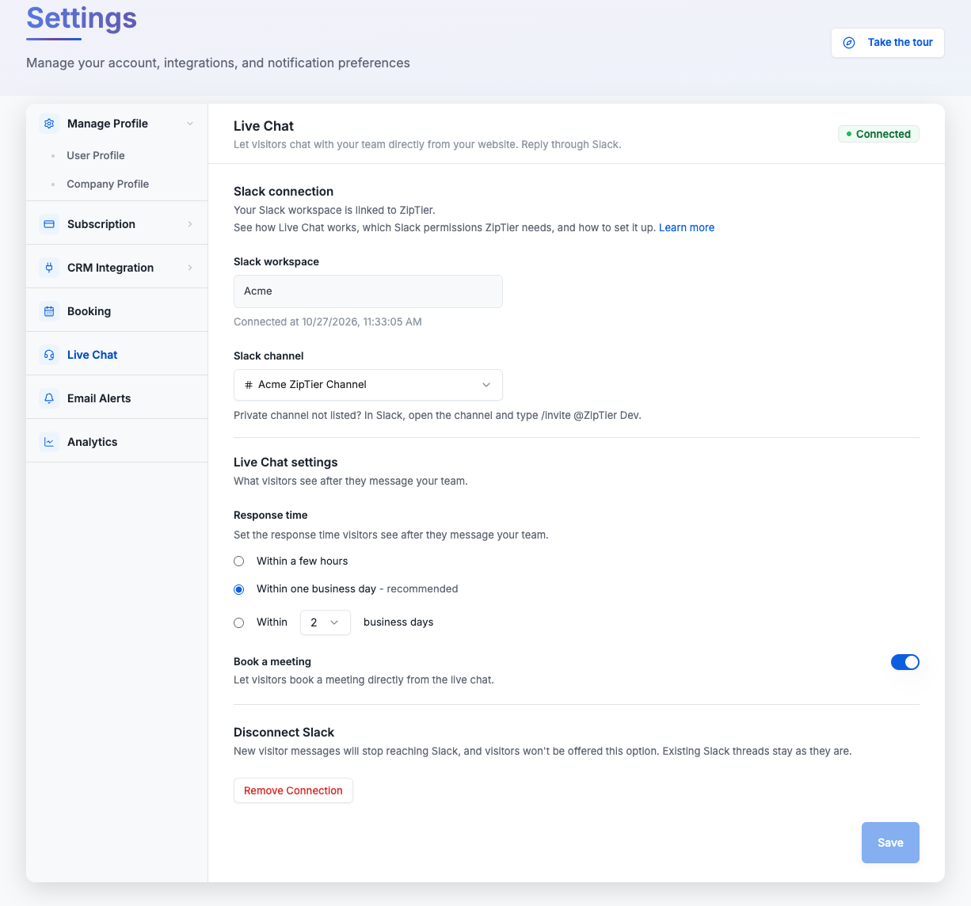Viewport: 971px width, 906px height.
Task: Click the 'Disconnect Slack' heading
Action: (x=284, y=732)
